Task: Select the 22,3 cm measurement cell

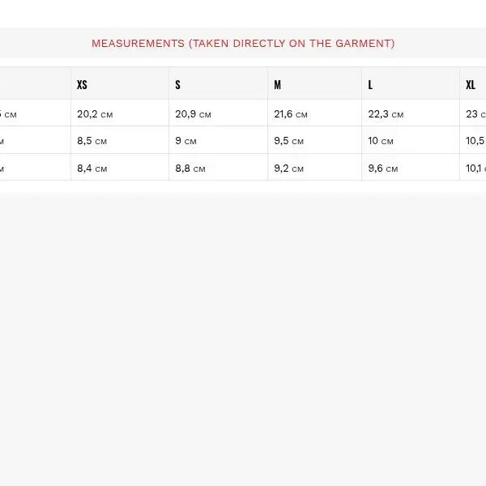Action: point(385,114)
